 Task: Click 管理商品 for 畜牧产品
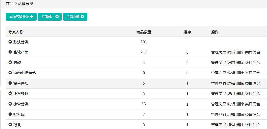coord(218,52)
